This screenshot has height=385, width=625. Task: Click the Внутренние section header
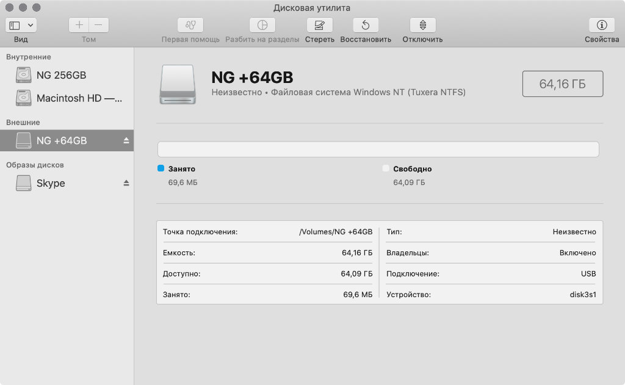tap(28, 57)
